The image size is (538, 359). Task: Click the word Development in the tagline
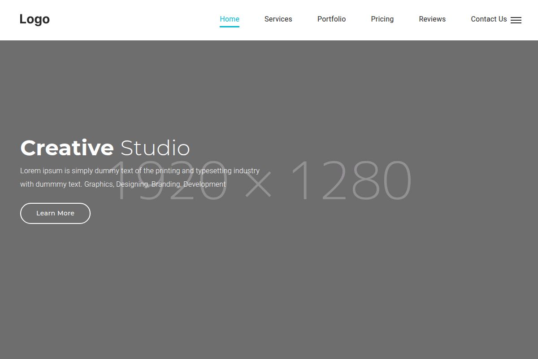pyautogui.click(x=204, y=184)
